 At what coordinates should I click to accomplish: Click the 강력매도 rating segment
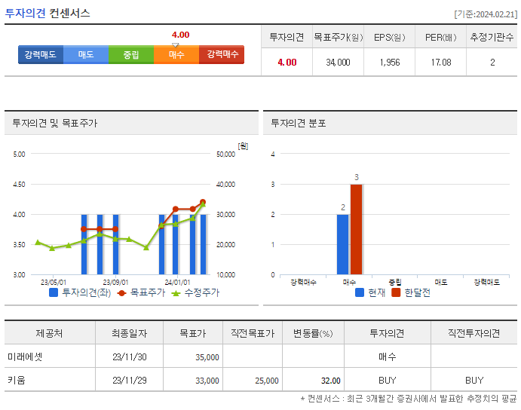pos(41,54)
